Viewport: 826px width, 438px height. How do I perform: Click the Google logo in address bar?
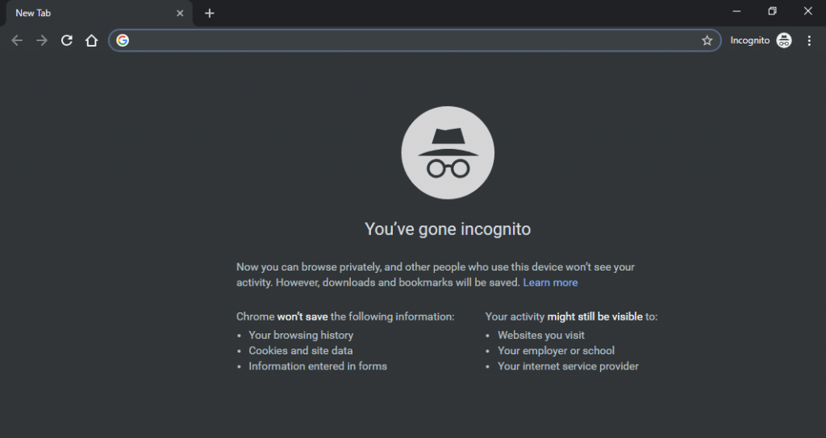(x=123, y=40)
